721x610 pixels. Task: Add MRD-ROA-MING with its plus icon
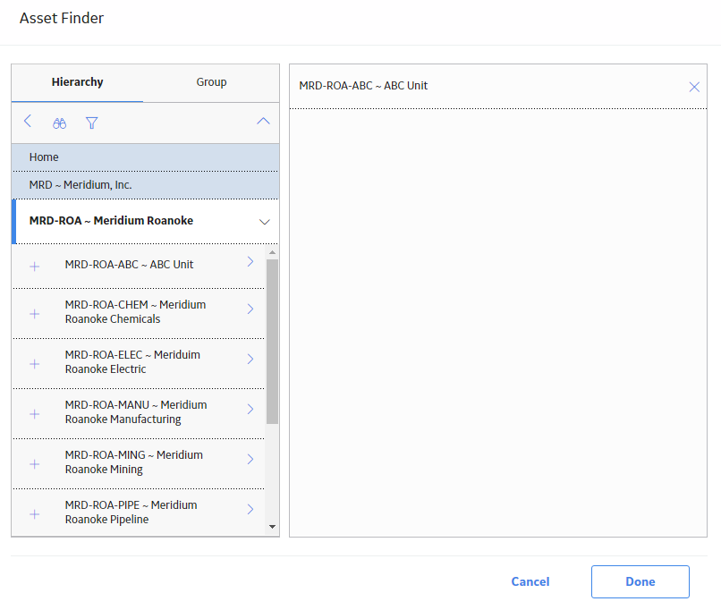[35, 464]
